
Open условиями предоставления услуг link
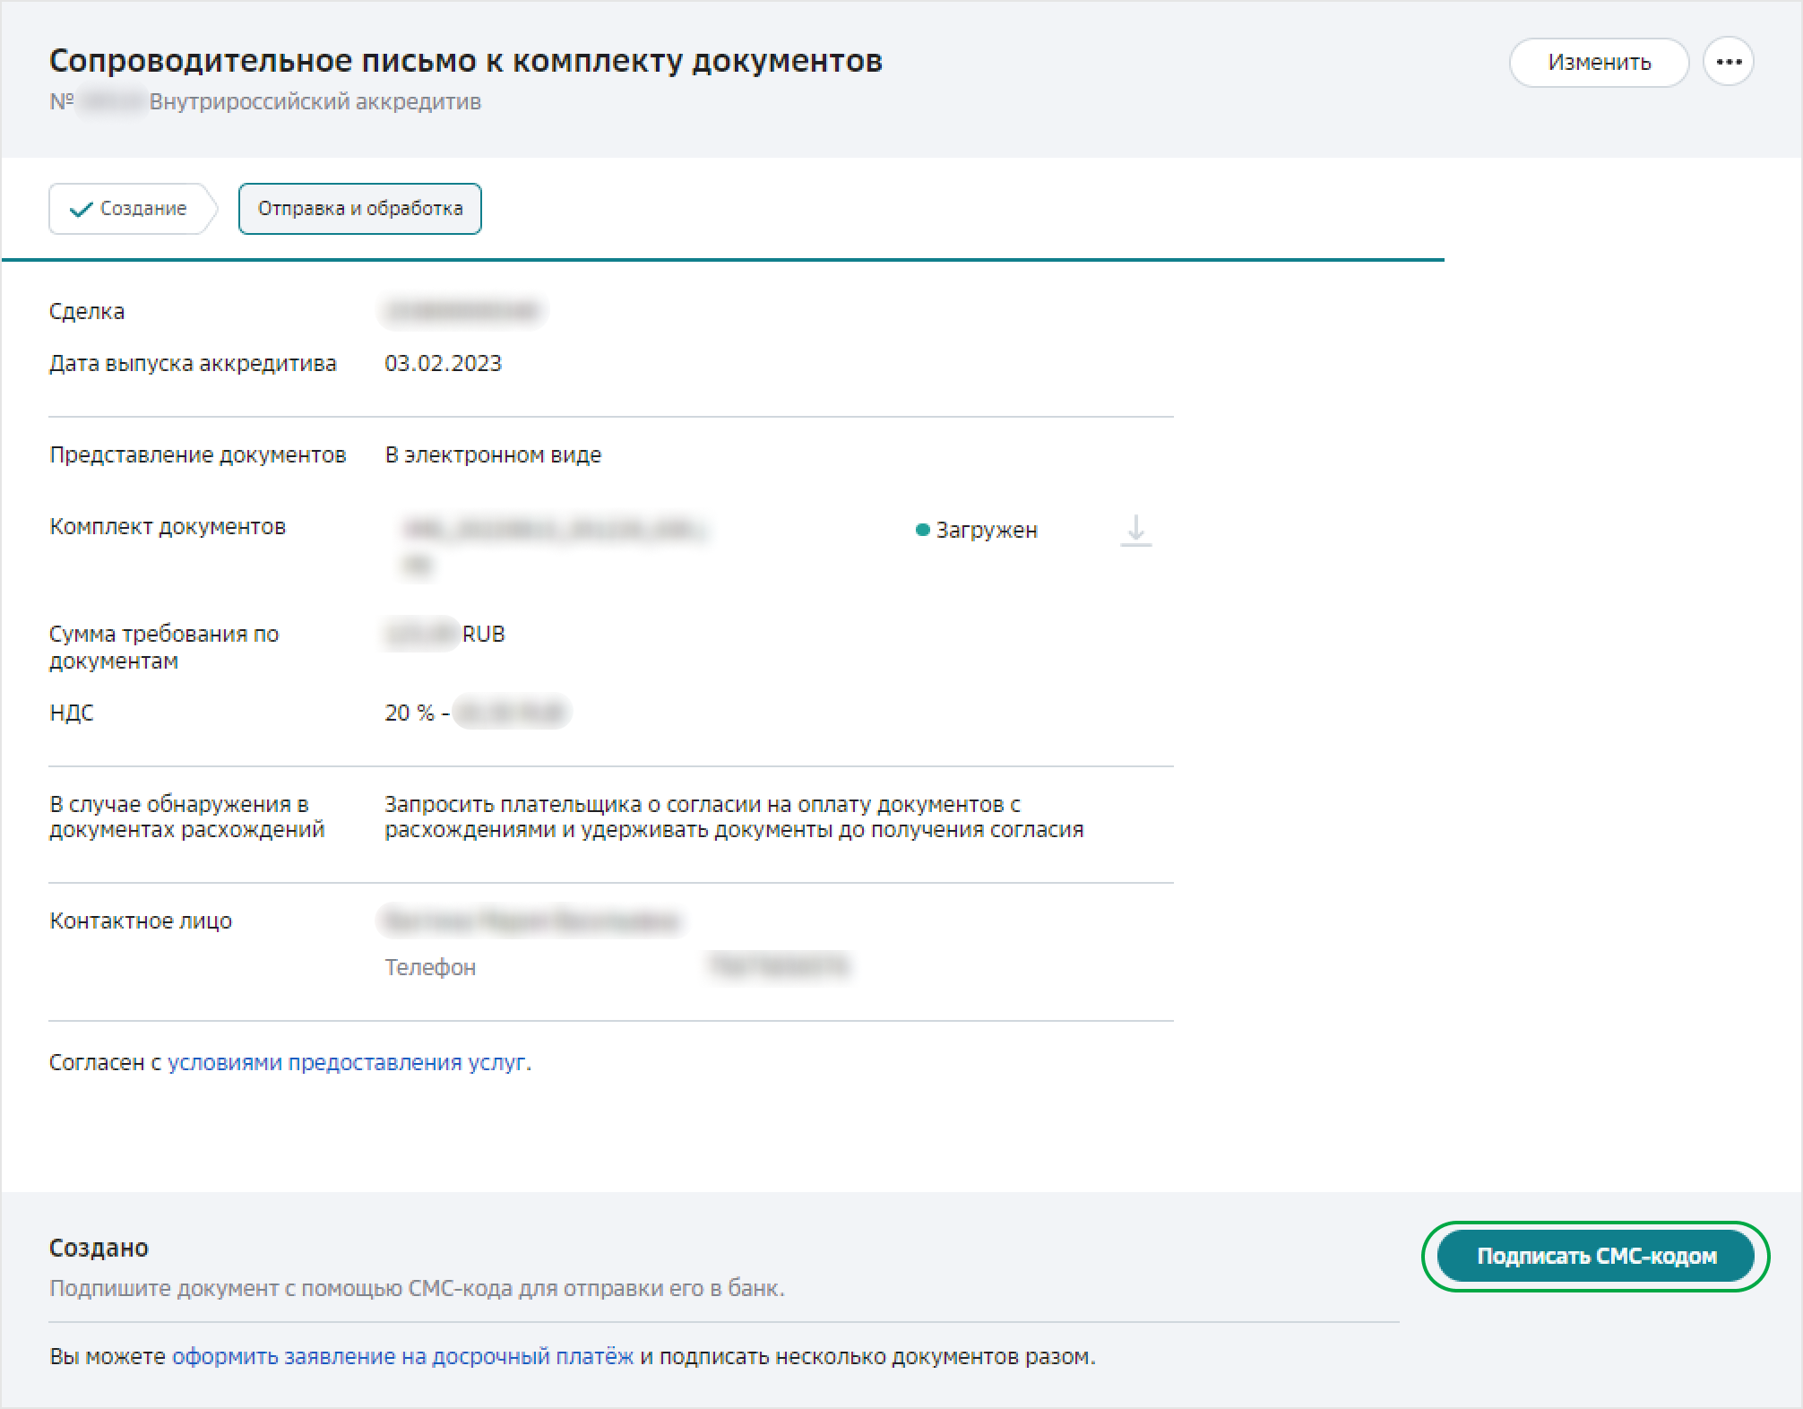tap(347, 1062)
